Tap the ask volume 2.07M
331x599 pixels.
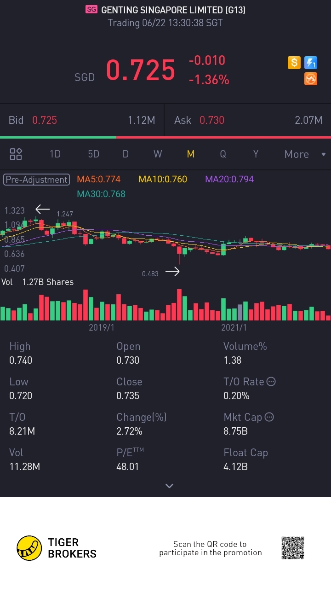(308, 120)
